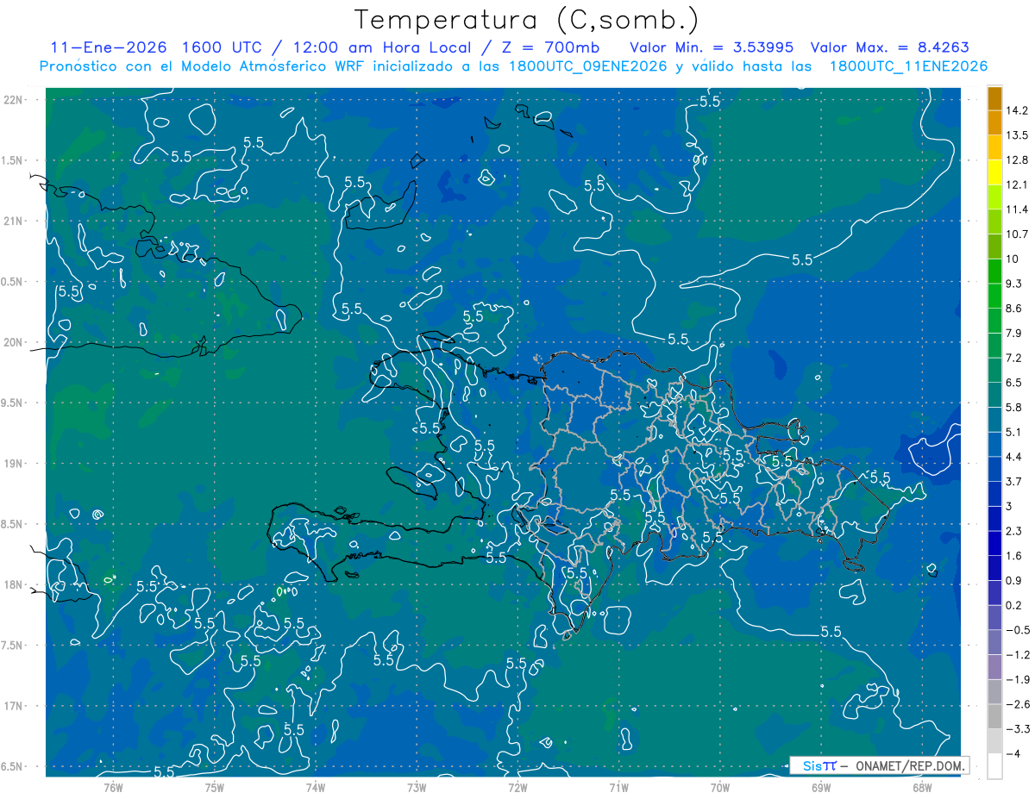Click the "76W" longitude label
Screen dimensions: 1035x799
tap(113, 787)
